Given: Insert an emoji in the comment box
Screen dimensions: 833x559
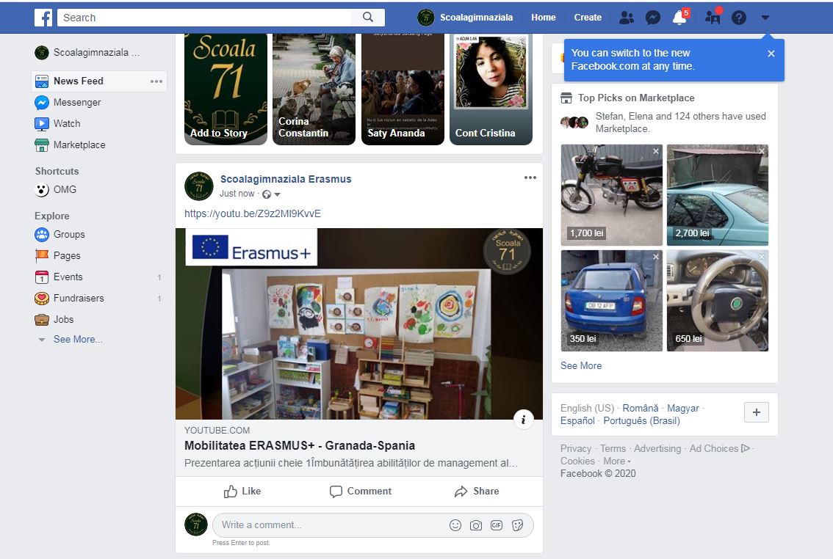Looking at the screenshot, I should pyautogui.click(x=455, y=525).
